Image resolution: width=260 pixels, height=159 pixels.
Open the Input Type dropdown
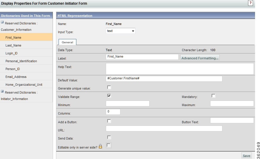click(121, 31)
